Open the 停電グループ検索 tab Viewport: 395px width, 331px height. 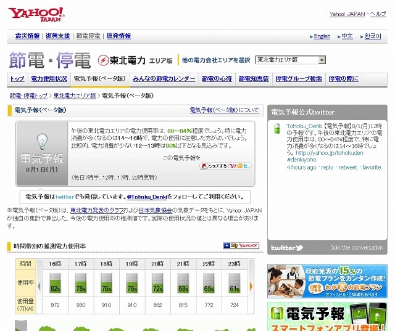pyautogui.click(x=299, y=79)
